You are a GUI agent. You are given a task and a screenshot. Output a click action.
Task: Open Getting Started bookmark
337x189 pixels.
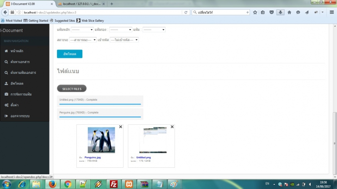[36, 21]
